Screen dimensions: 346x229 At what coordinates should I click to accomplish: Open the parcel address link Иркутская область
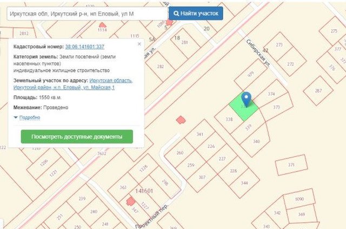(x=73, y=84)
